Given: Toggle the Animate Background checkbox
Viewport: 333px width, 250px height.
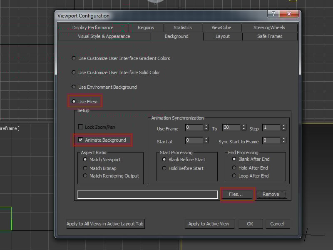Looking at the screenshot, I should point(80,140).
